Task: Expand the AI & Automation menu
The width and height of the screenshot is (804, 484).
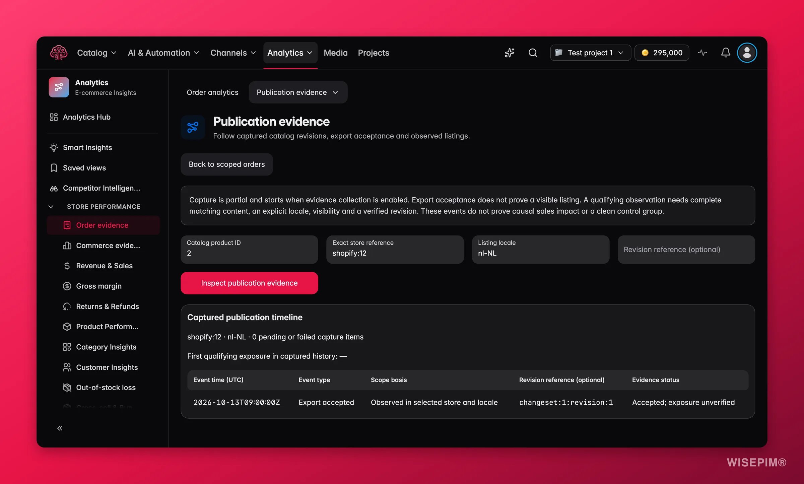Action: [163, 53]
